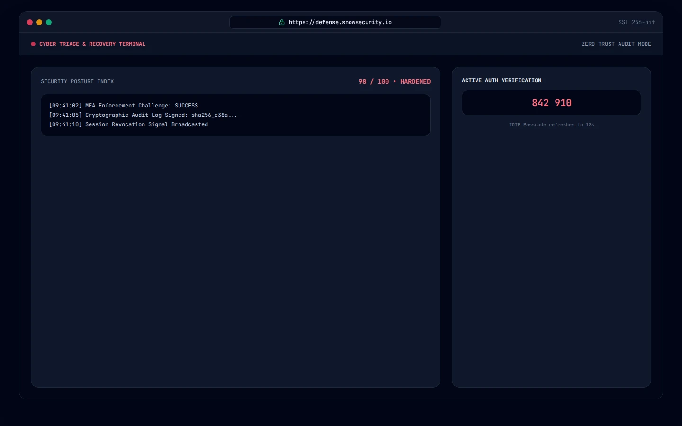
Task: Click the Active Auth Verification heading
Action: (502, 80)
